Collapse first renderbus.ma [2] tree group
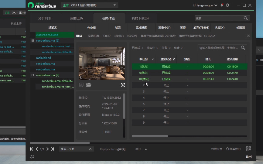Screen dimensions: 263x164 pyautogui.click(x=33, y=40)
